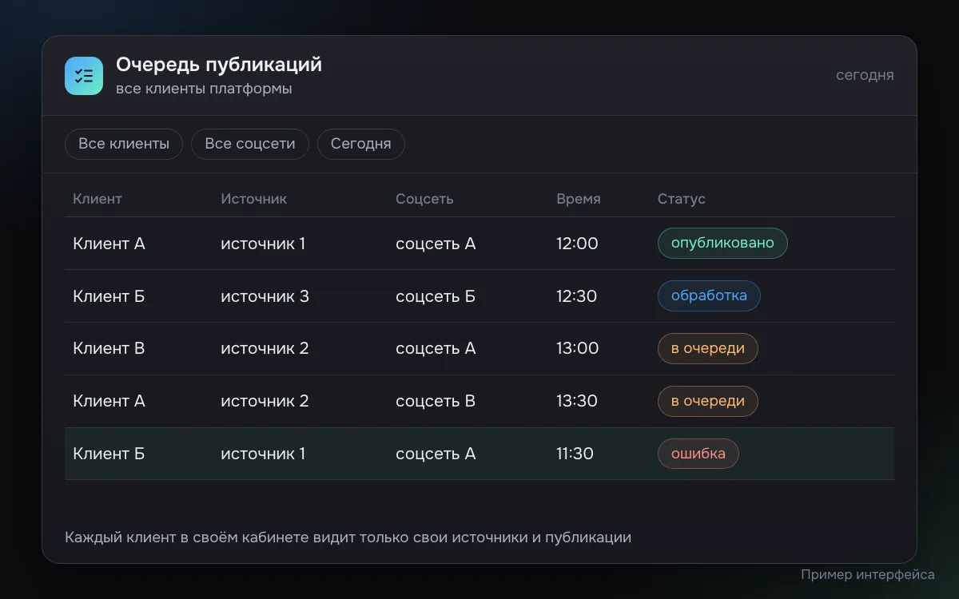Screen dimensions: 959x599
Task: Select «Клиент Б» in the 12:30 row
Action: pos(109,296)
